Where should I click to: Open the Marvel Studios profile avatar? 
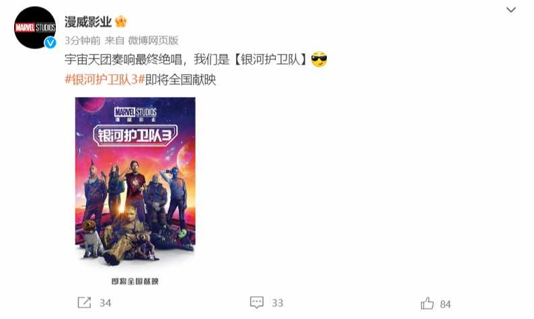35,28
